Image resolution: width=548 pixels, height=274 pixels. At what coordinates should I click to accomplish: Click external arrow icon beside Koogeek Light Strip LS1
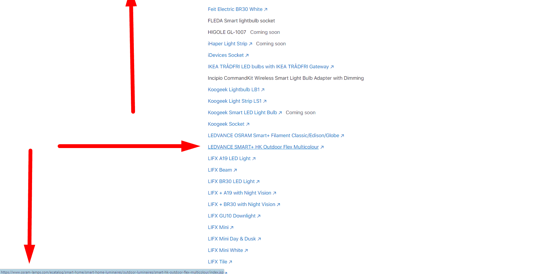click(265, 101)
